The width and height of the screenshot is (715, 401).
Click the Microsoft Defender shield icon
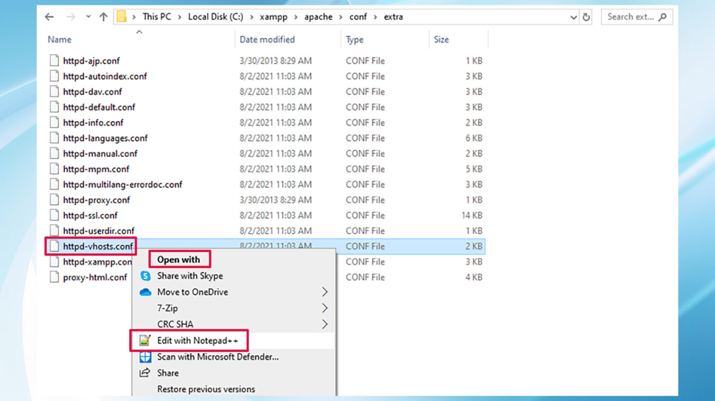[145, 357]
